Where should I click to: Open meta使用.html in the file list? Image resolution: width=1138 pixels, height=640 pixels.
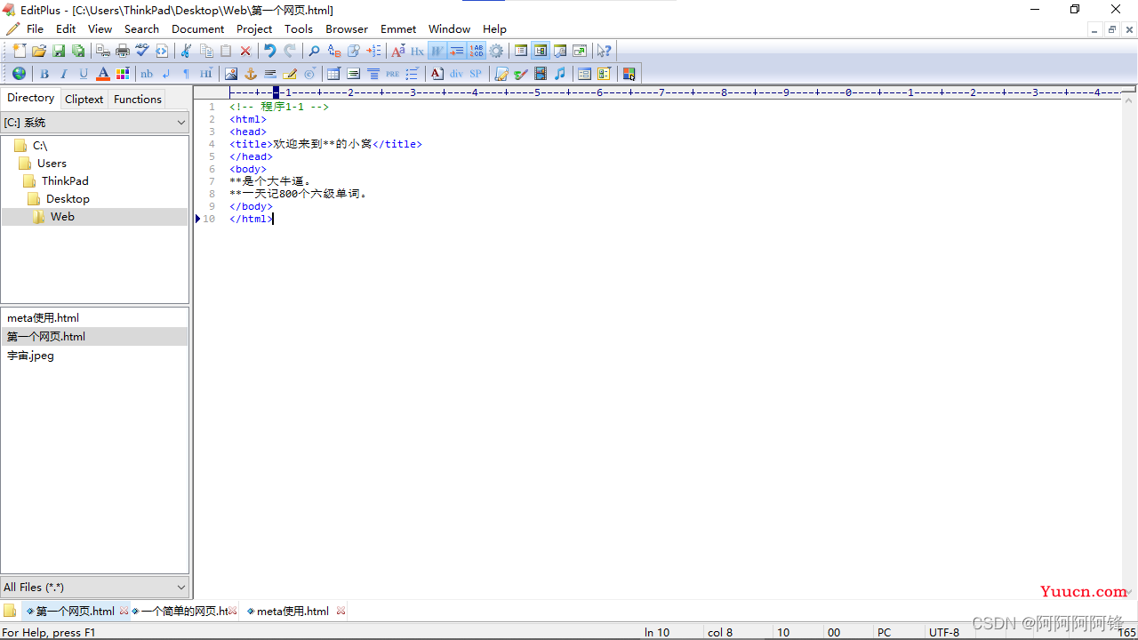coord(44,317)
